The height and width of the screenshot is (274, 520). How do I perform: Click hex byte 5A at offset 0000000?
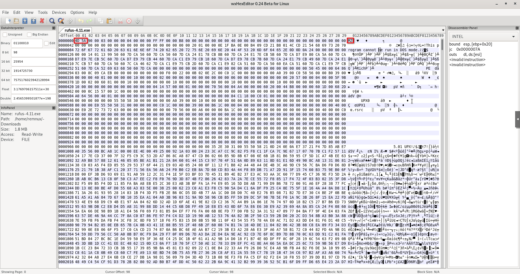click(84, 41)
